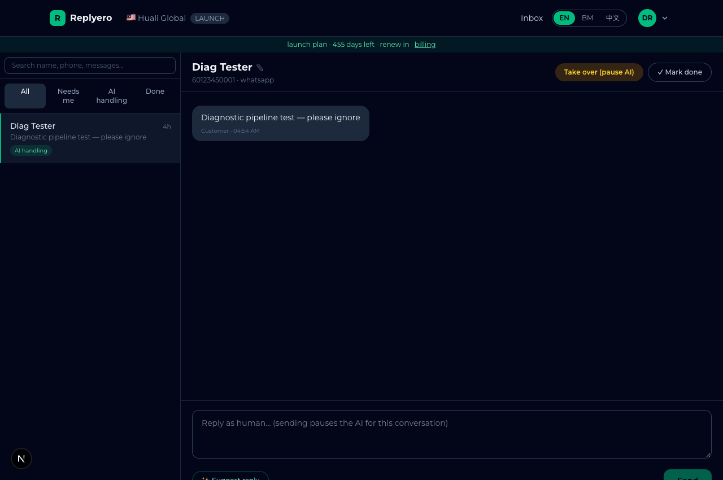Click the search name, phone, messages field

90,66
